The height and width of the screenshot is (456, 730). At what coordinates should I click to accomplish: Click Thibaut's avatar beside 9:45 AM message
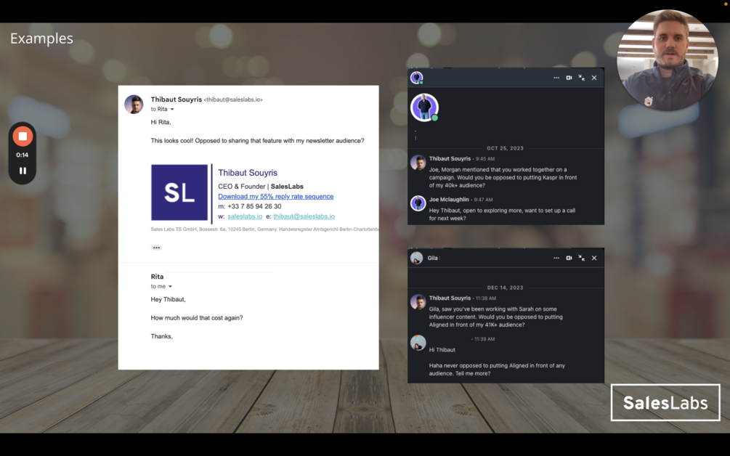[x=418, y=163]
